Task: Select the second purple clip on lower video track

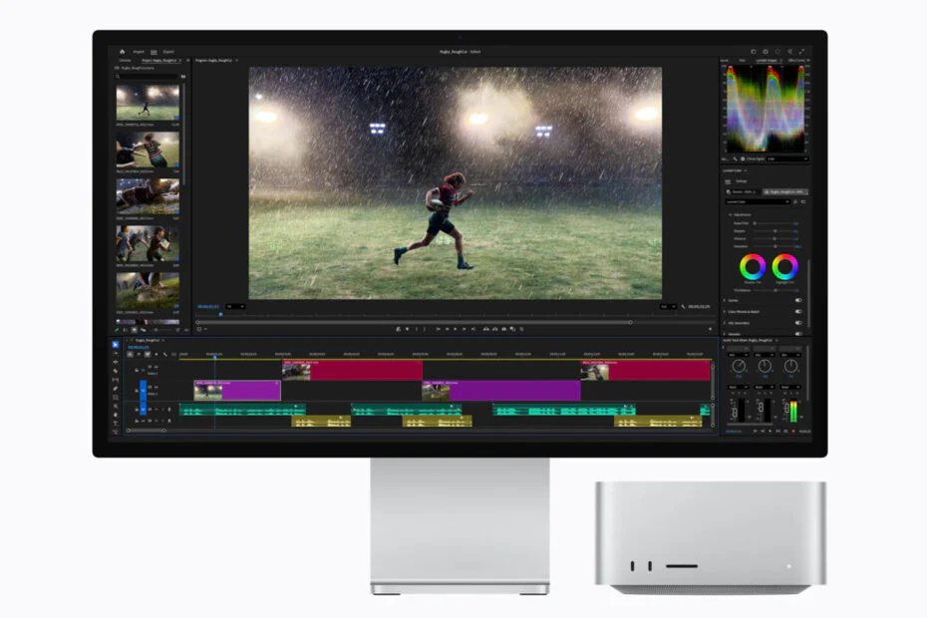Action: (501, 391)
